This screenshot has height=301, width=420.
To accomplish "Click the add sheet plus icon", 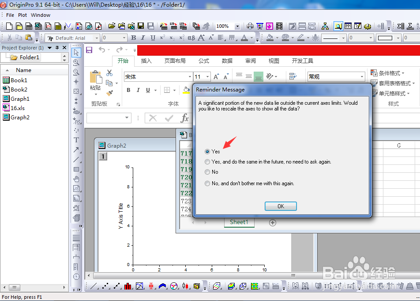I will (272, 223).
